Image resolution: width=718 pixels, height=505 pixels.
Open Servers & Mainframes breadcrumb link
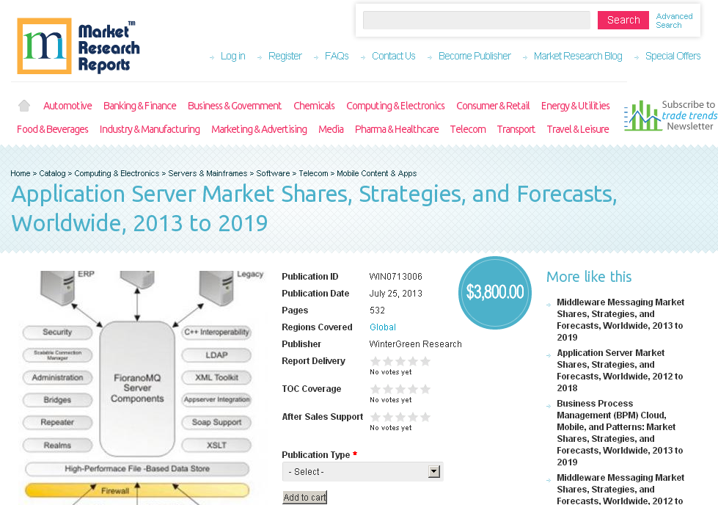(x=208, y=173)
